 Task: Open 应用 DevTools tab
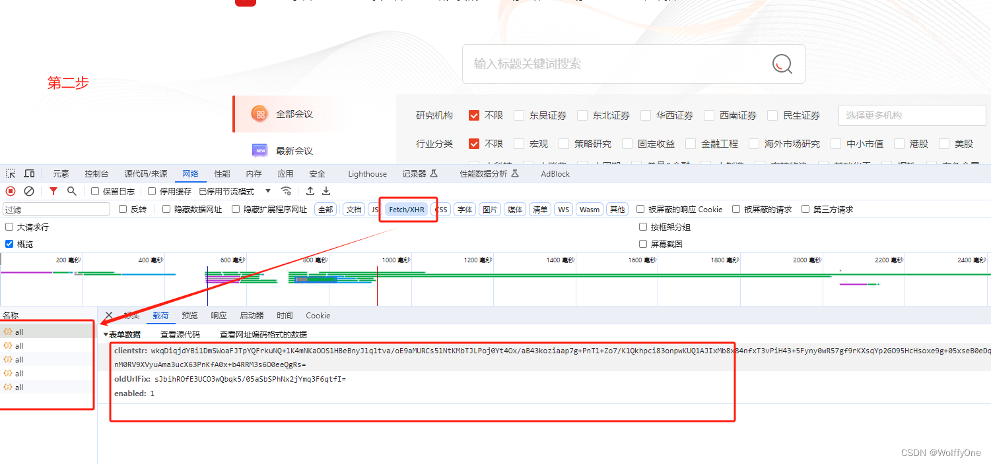(285, 174)
